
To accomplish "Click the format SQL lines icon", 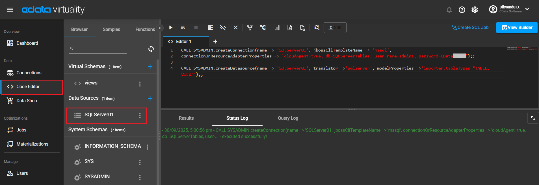I will pos(210,28).
